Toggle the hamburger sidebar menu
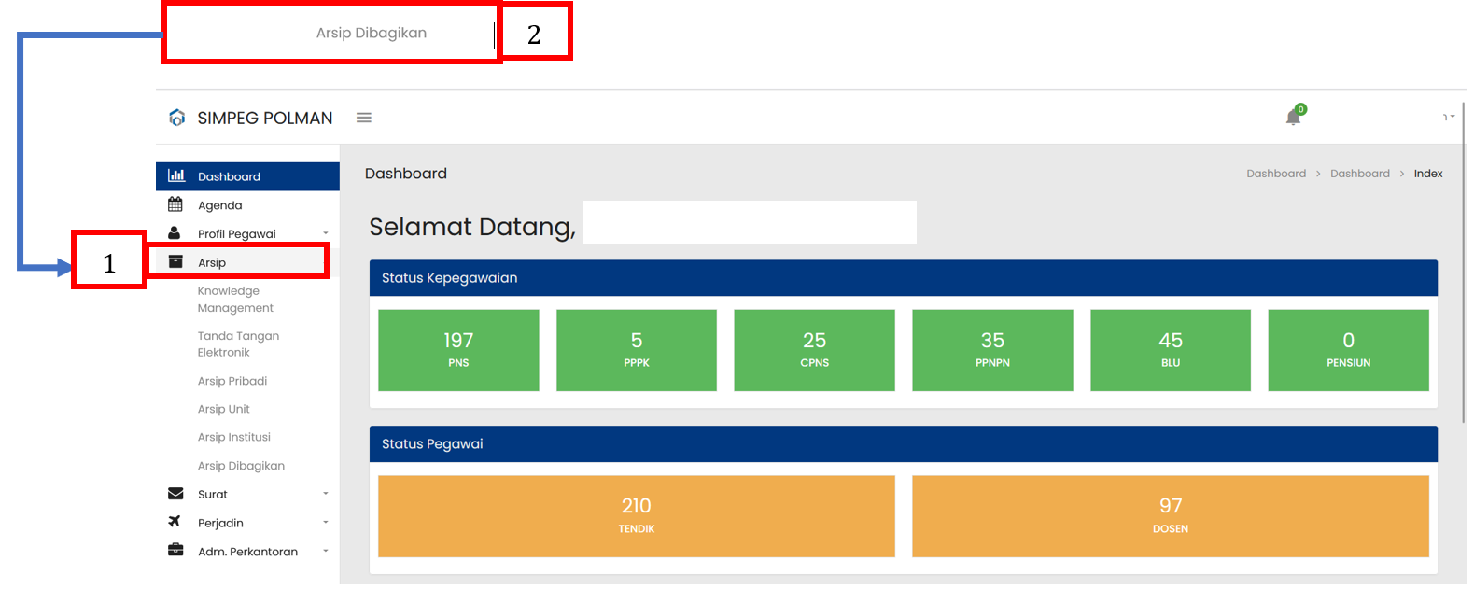The height and width of the screenshot is (589, 1474). 364,118
